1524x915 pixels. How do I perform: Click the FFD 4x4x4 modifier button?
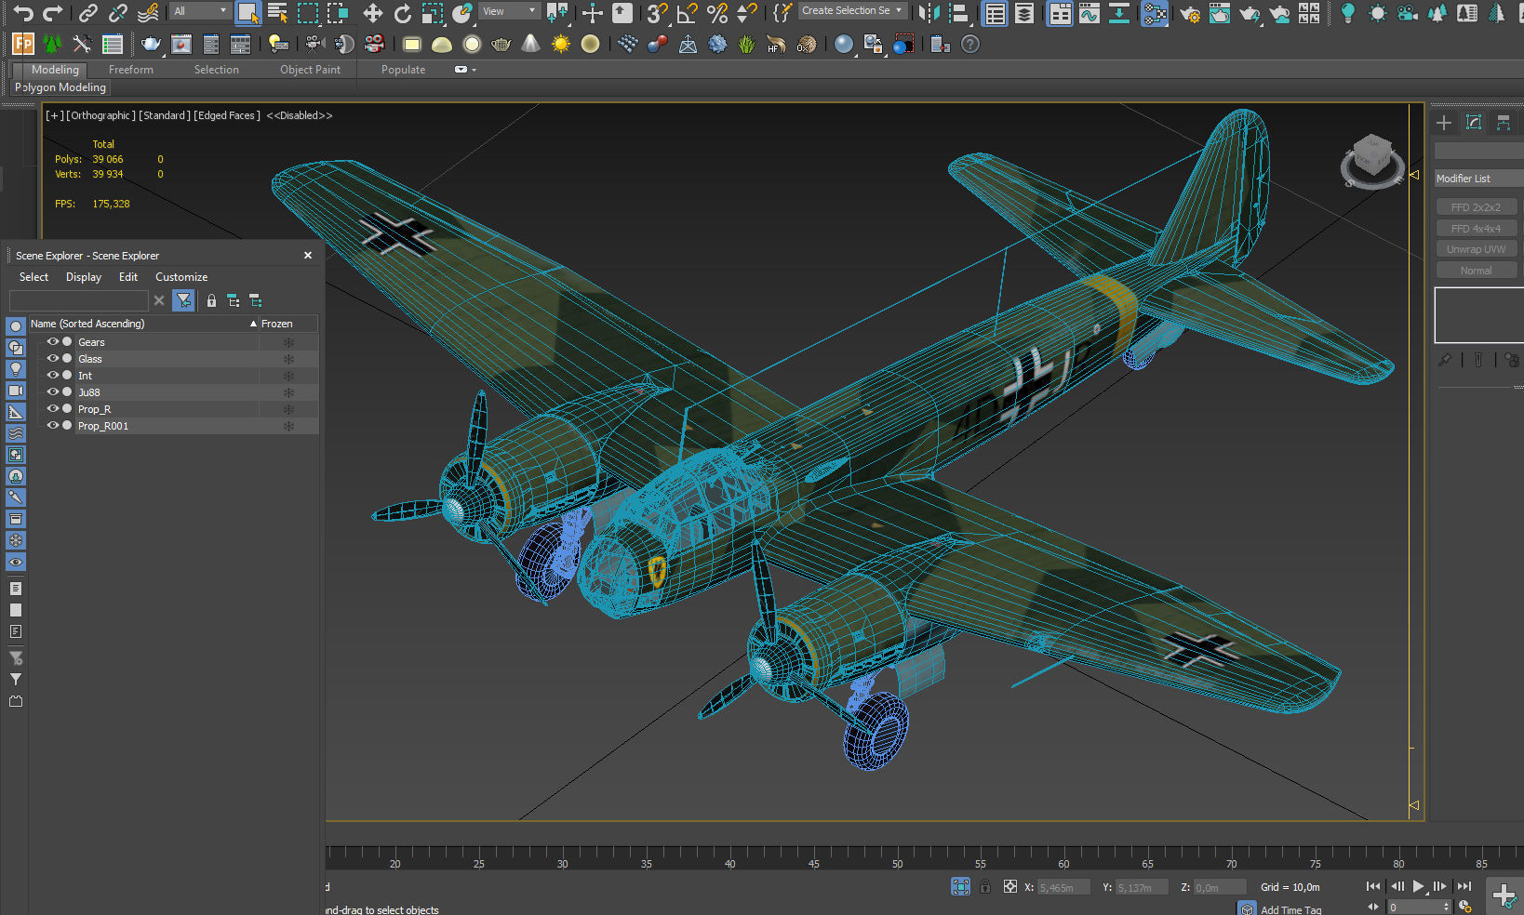1476,229
